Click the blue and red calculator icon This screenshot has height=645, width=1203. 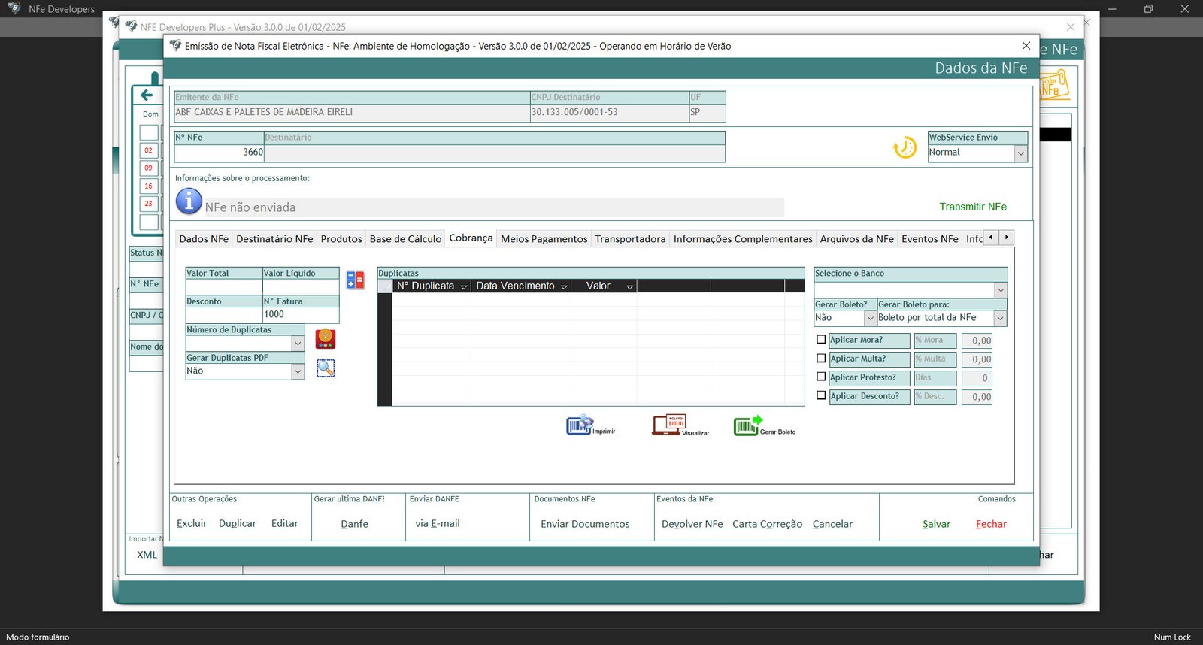pyautogui.click(x=355, y=280)
